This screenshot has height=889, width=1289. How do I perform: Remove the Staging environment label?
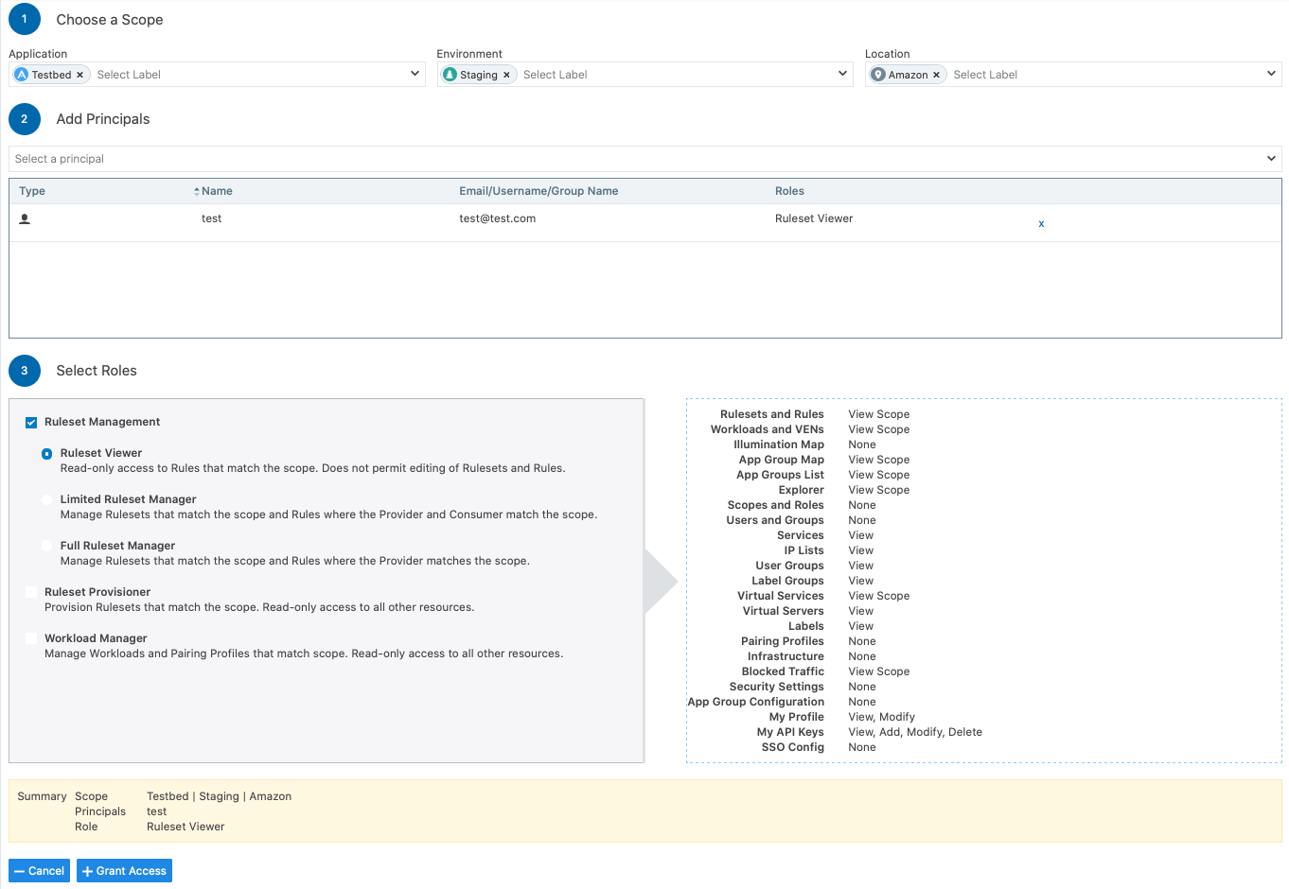point(506,75)
